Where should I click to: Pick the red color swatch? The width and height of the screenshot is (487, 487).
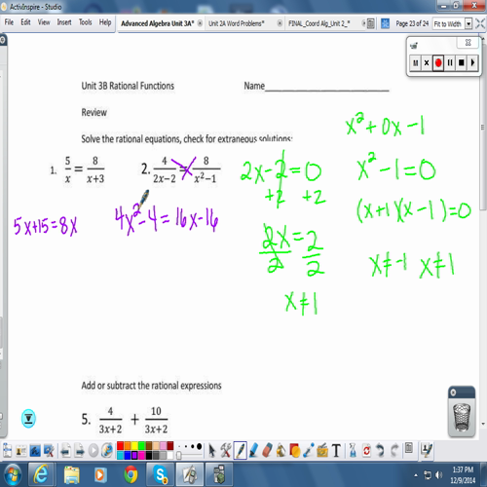coord(120,446)
